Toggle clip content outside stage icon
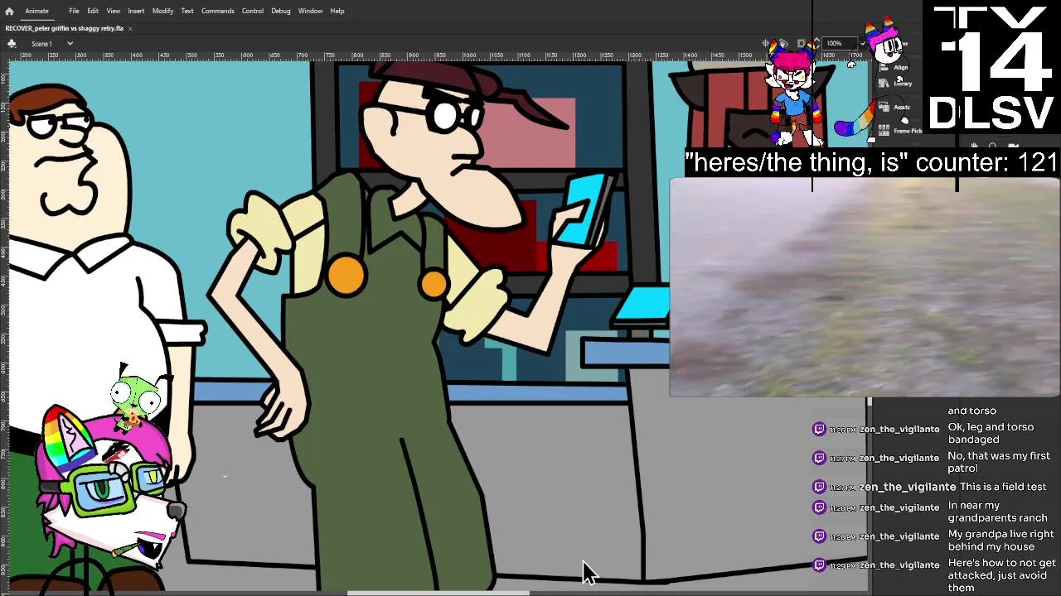1061x596 pixels. click(x=802, y=43)
